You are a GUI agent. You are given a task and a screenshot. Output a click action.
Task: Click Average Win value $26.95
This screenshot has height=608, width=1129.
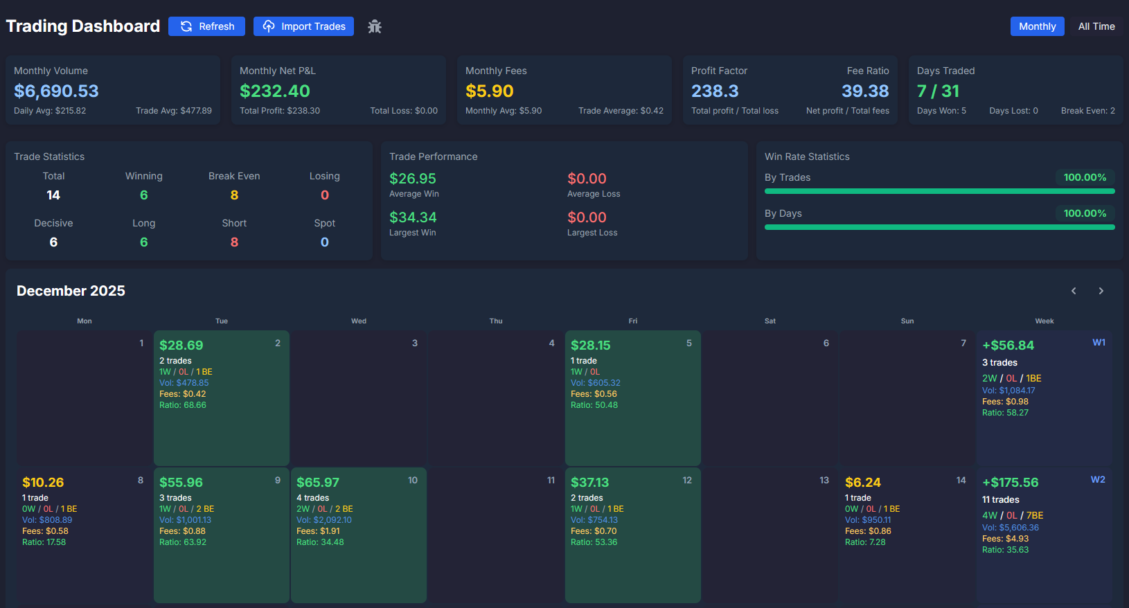point(413,179)
